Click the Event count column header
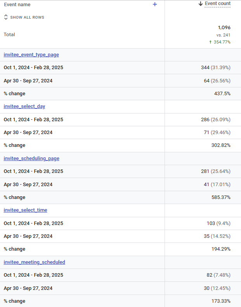Viewport: 241px width, 307px height. (218, 3)
